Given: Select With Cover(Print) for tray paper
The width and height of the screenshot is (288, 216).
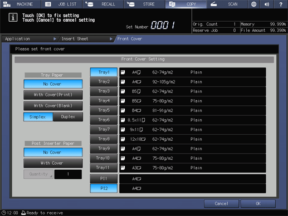Looking at the screenshot, I should click(53, 95).
